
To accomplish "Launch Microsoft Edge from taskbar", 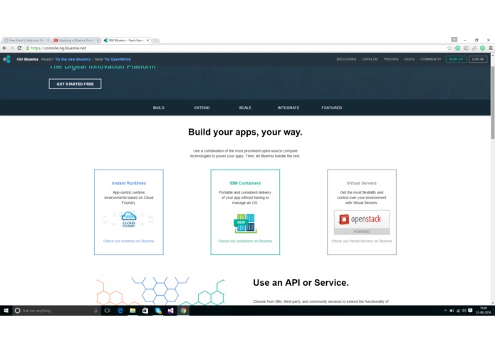I will click(120, 311).
